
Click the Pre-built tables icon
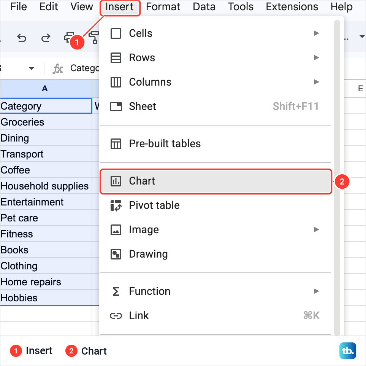116,144
